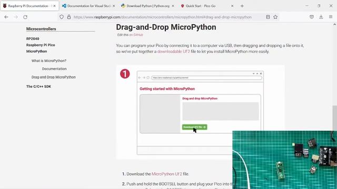This screenshot has height=189, width=337.
Task: Open the Pocket save icon
Action: [x=312, y=17]
